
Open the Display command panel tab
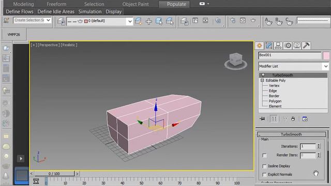(297, 45)
